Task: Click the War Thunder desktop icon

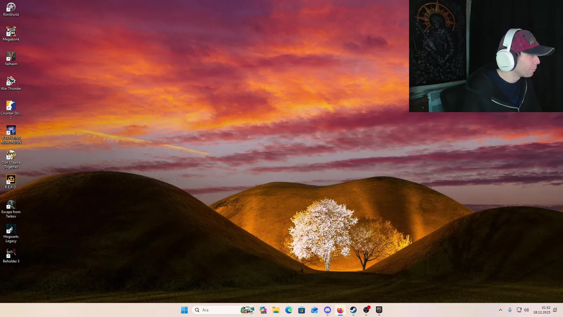Action: tap(11, 83)
